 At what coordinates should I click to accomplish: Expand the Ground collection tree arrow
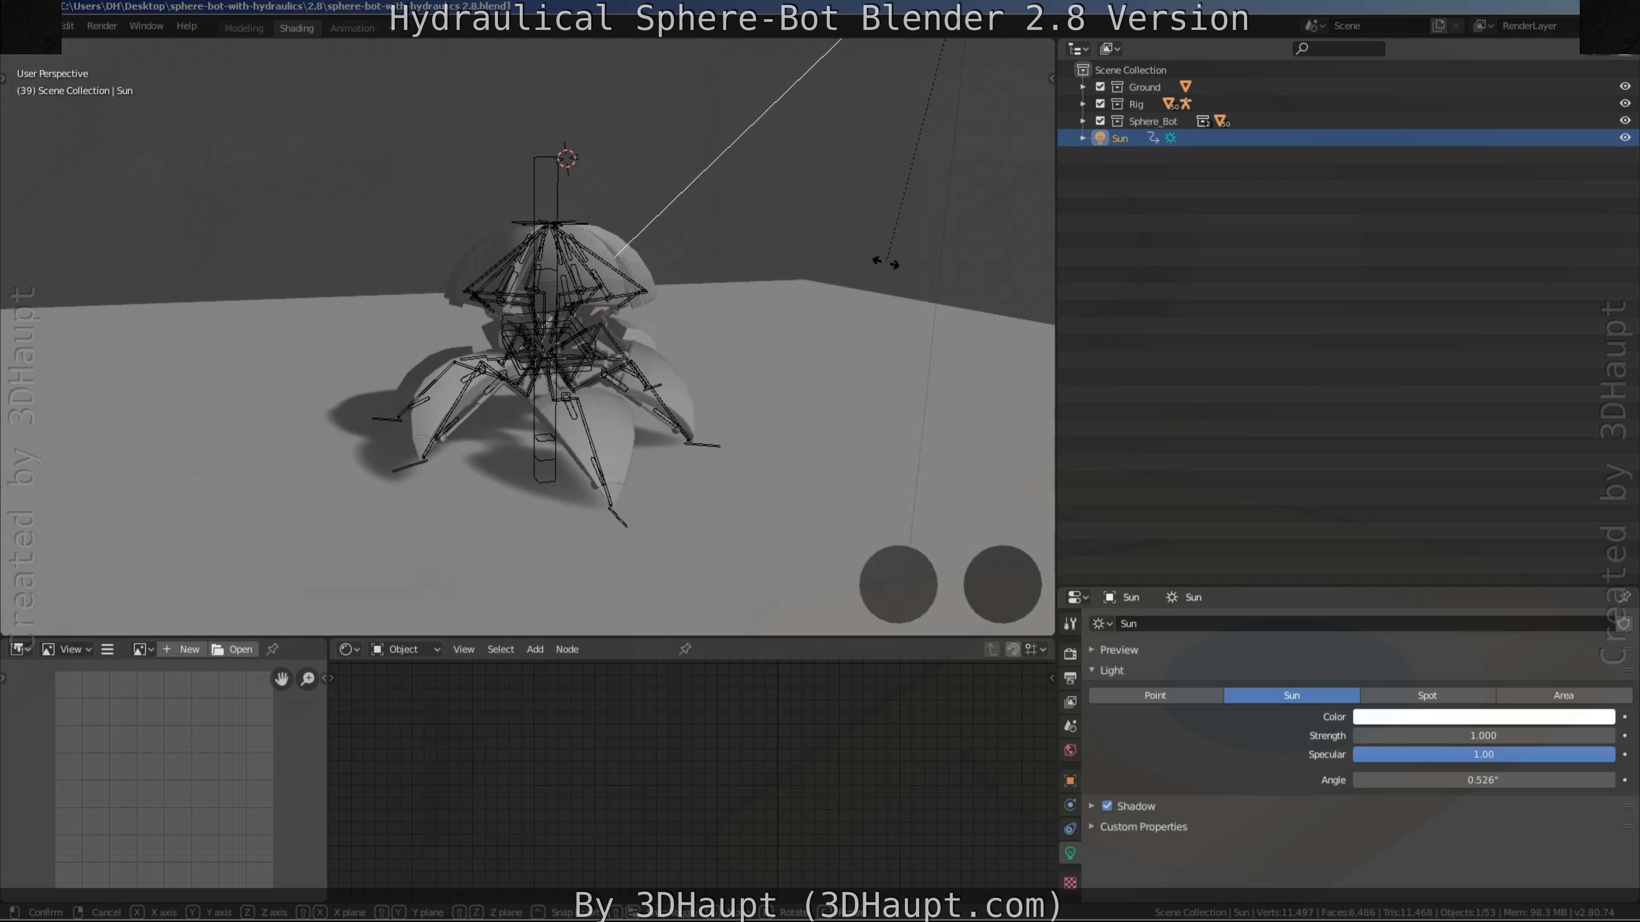point(1082,87)
